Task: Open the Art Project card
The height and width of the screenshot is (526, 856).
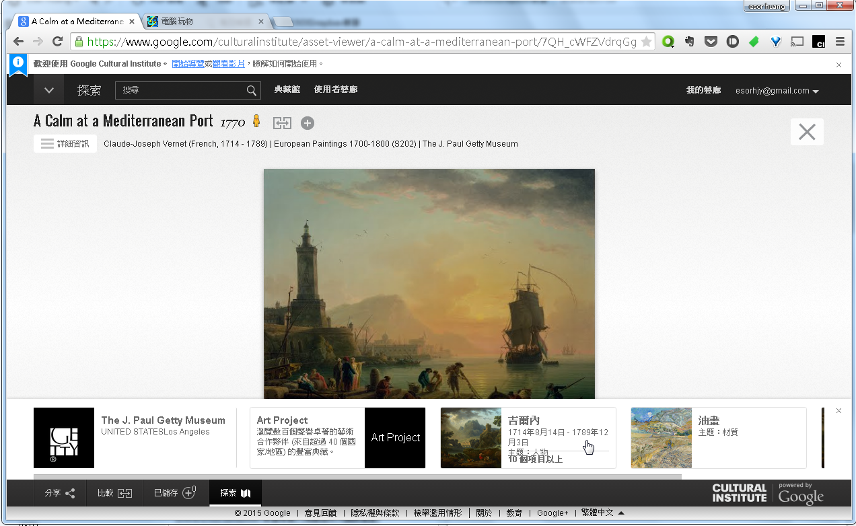Action: [x=338, y=438]
